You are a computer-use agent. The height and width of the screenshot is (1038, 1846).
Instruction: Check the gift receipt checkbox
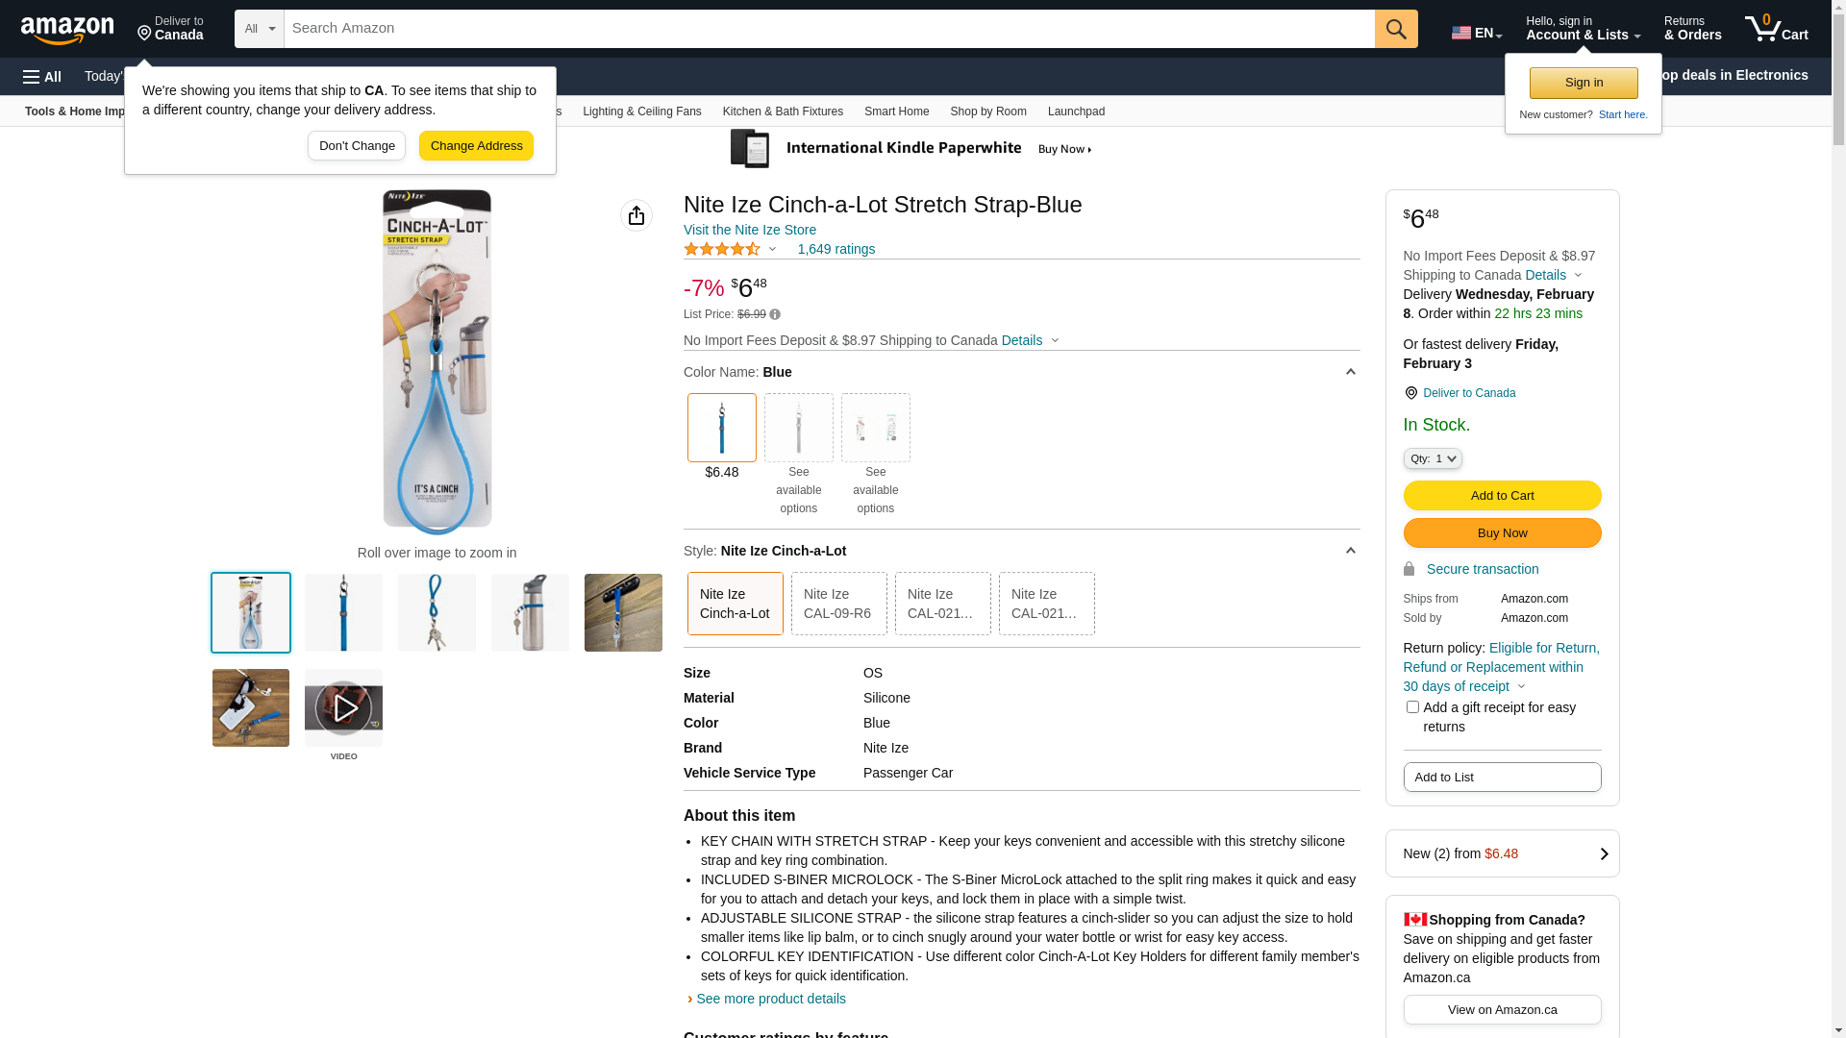point(1412,707)
